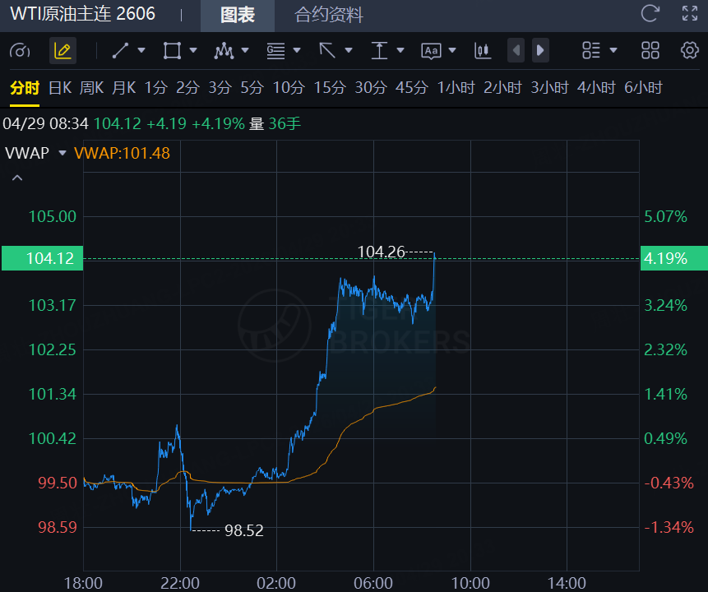708x592 pixels.
Task: Click the candlestick chart type icon
Action: coord(483,51)
